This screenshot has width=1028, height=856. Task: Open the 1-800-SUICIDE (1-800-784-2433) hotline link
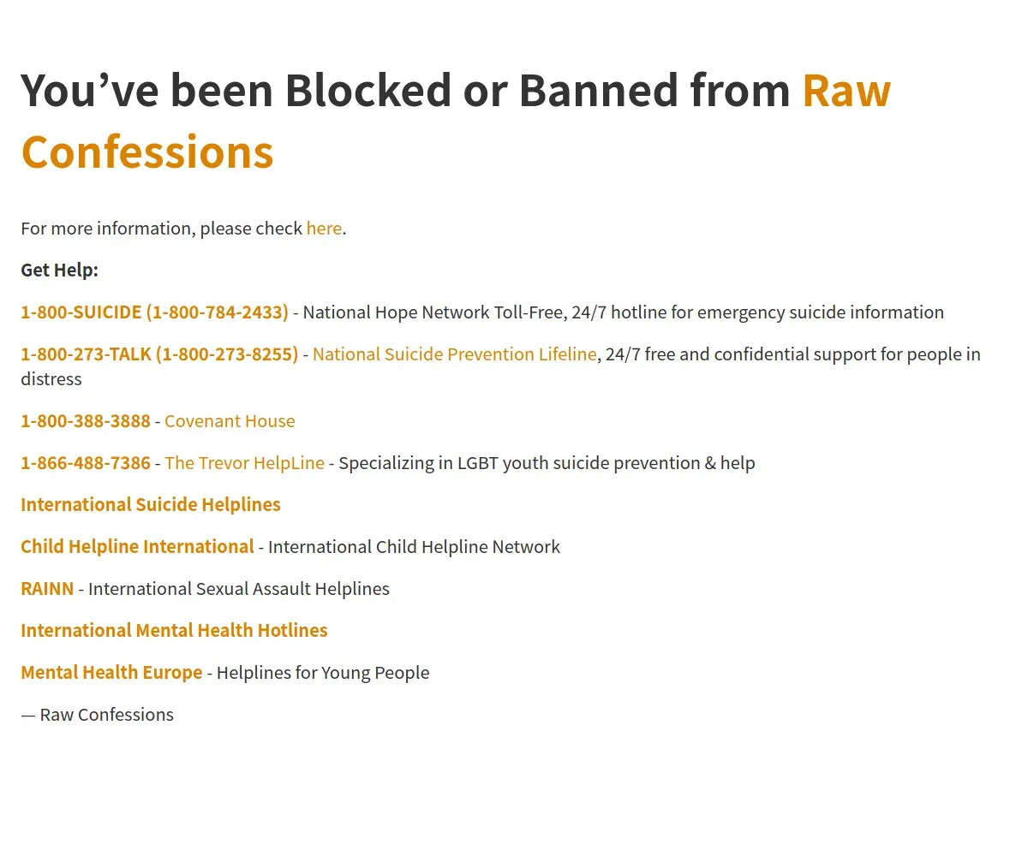point(154,312)
